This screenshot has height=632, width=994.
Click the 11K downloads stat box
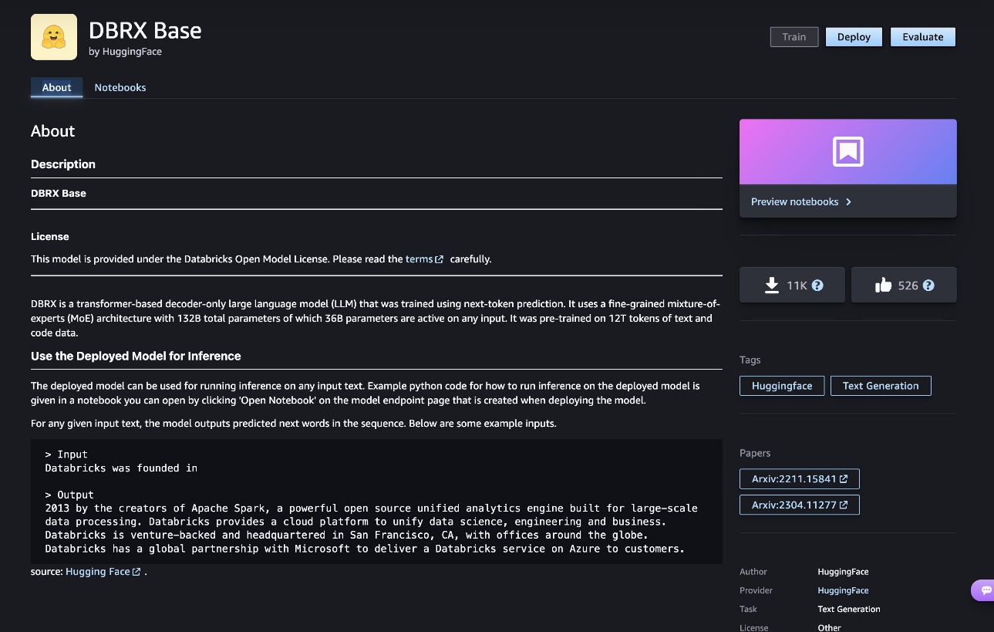792,286
